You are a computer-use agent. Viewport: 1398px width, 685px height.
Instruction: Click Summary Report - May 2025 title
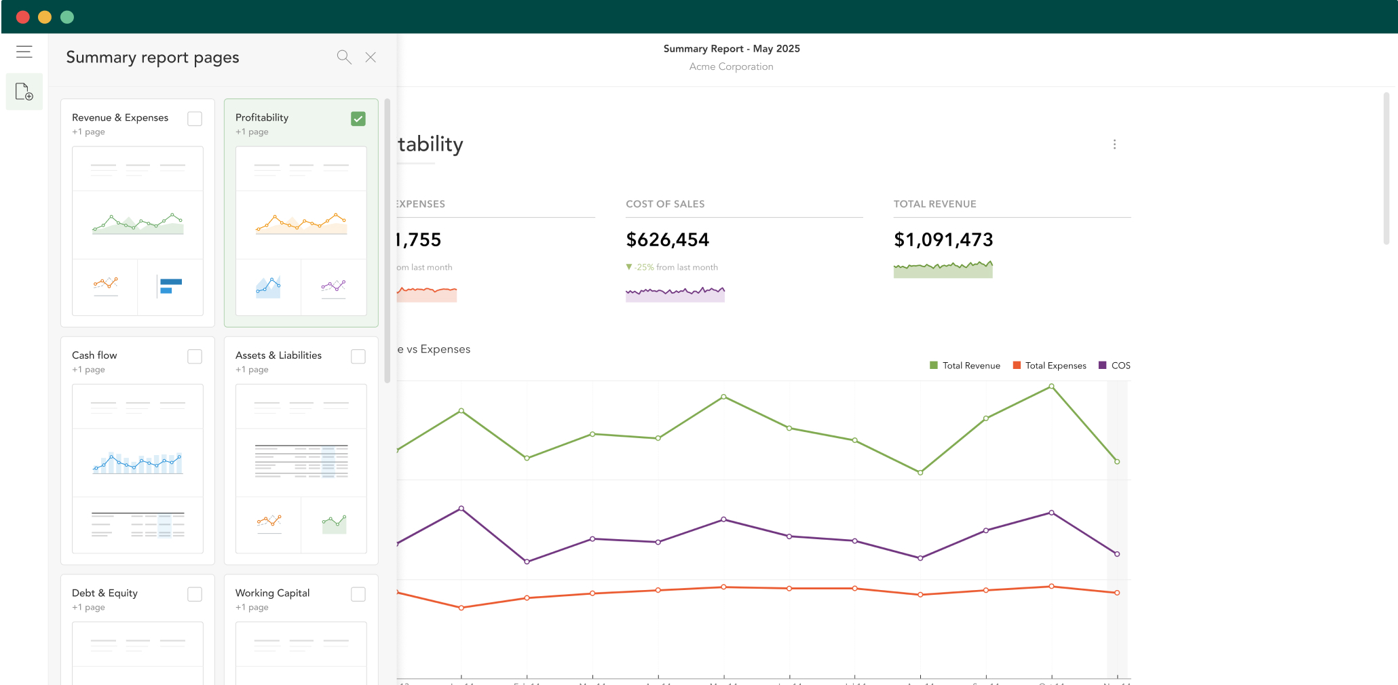point(732,49)
